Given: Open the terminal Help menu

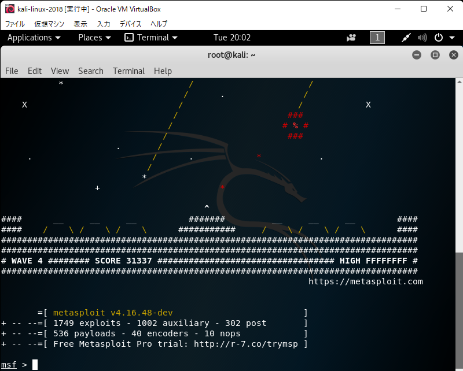Looking at the screenshot, I should [x=163, y=71].
